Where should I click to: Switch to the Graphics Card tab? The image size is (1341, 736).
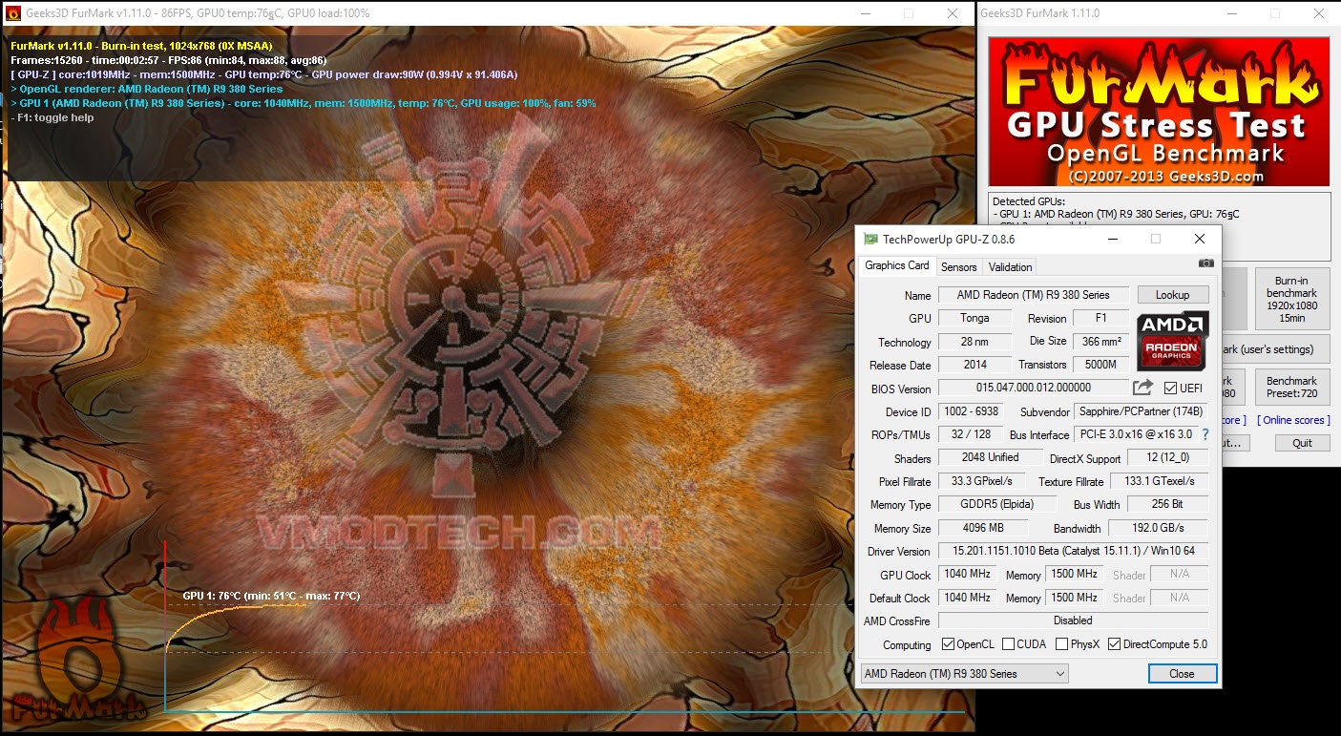(x=896, y=266)
